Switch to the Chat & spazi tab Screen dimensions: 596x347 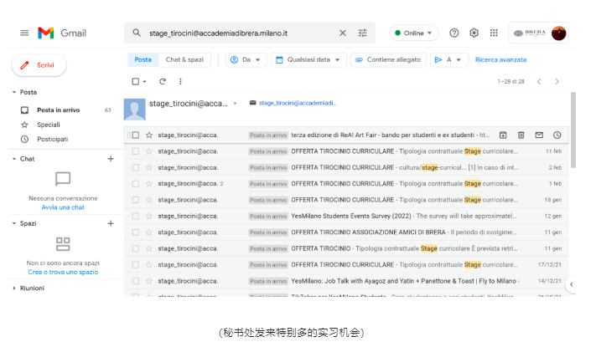pos(184,59)
